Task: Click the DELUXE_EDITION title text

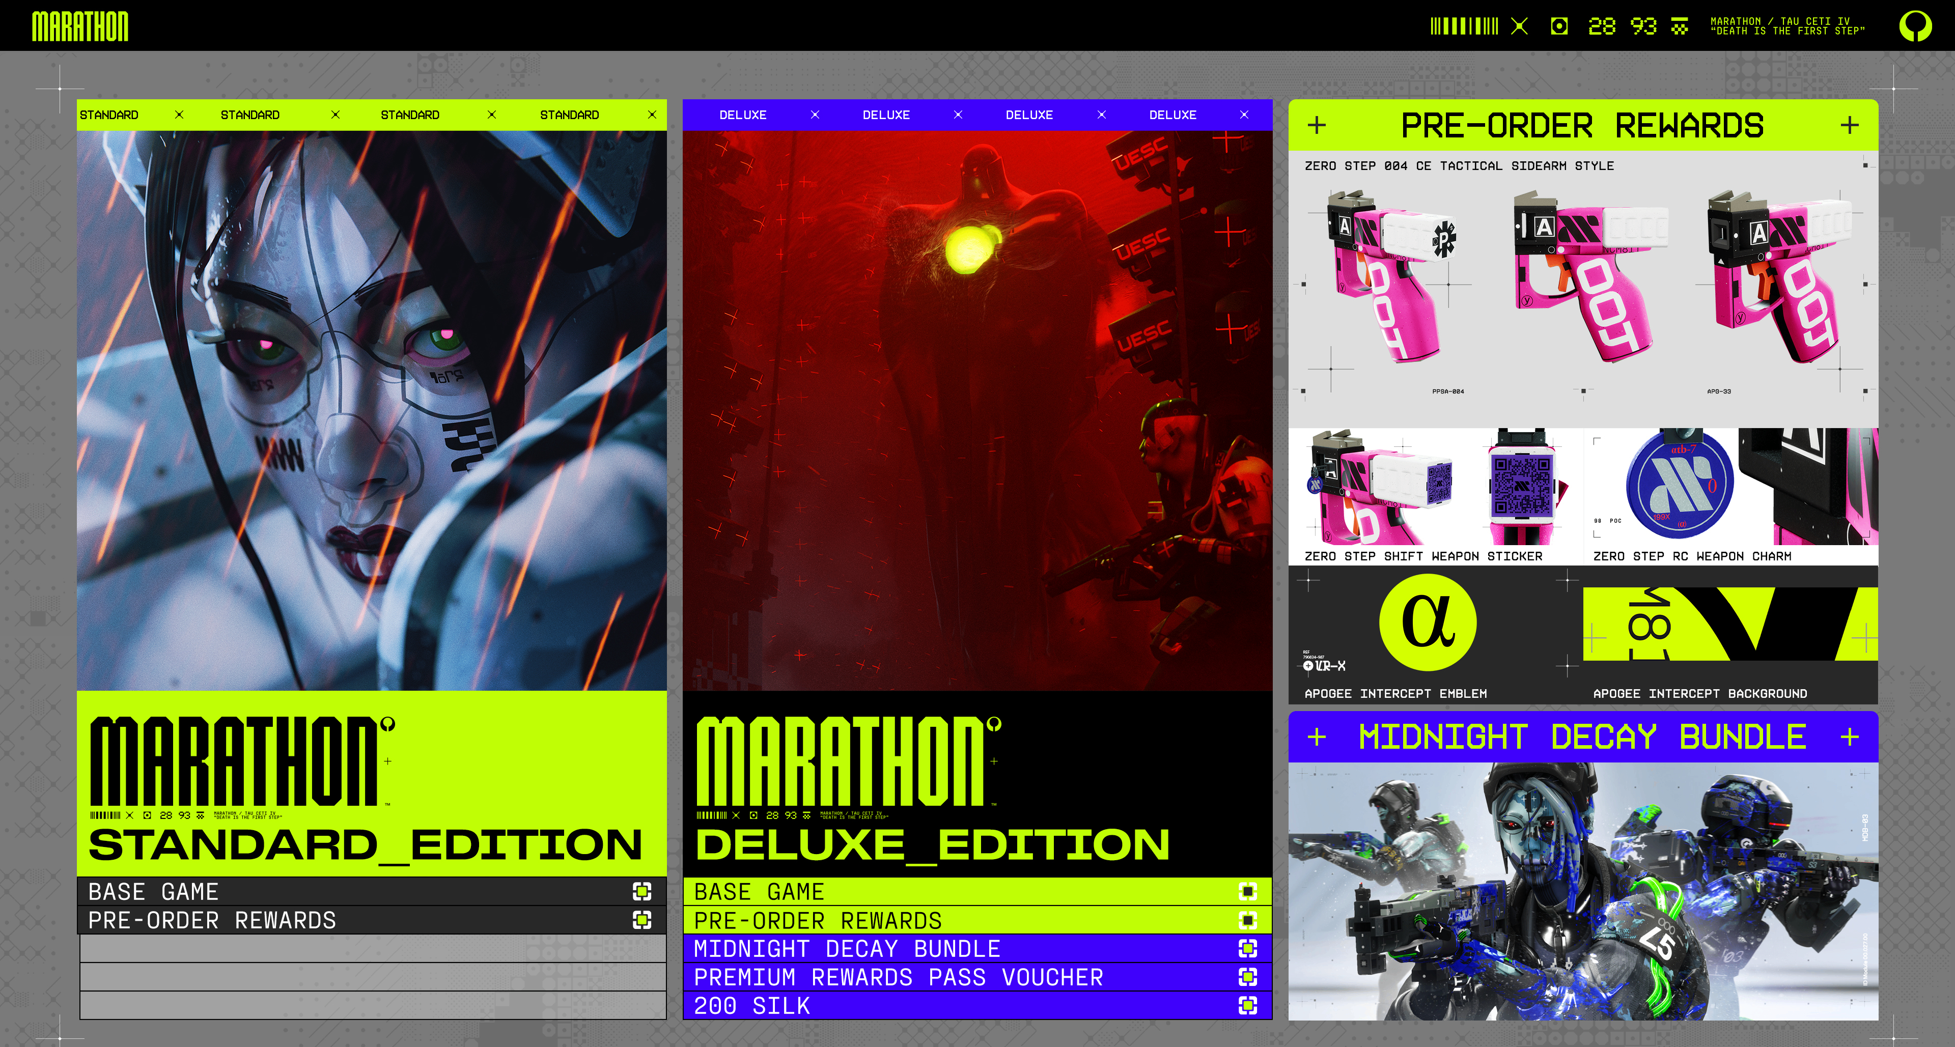Action: [932, 845]
